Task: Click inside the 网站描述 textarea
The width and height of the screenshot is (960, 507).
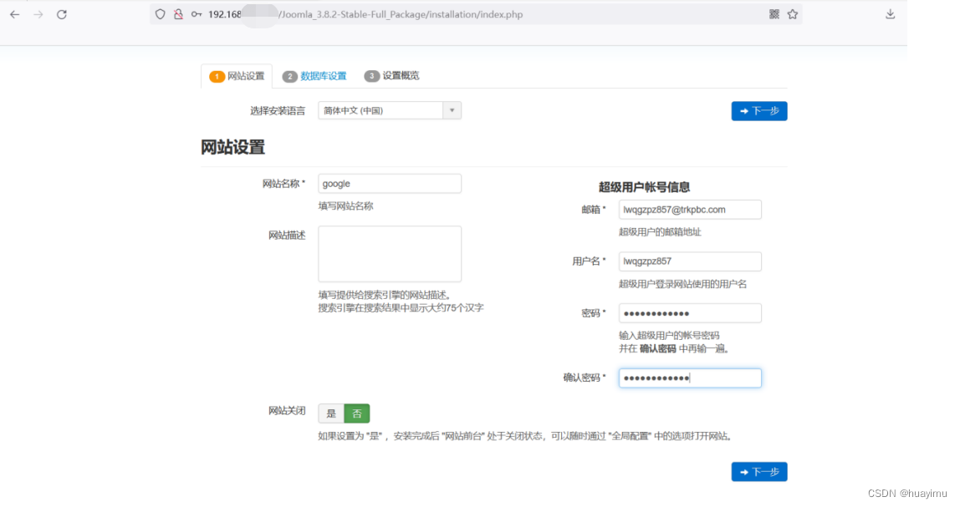Action: (390, 253)
